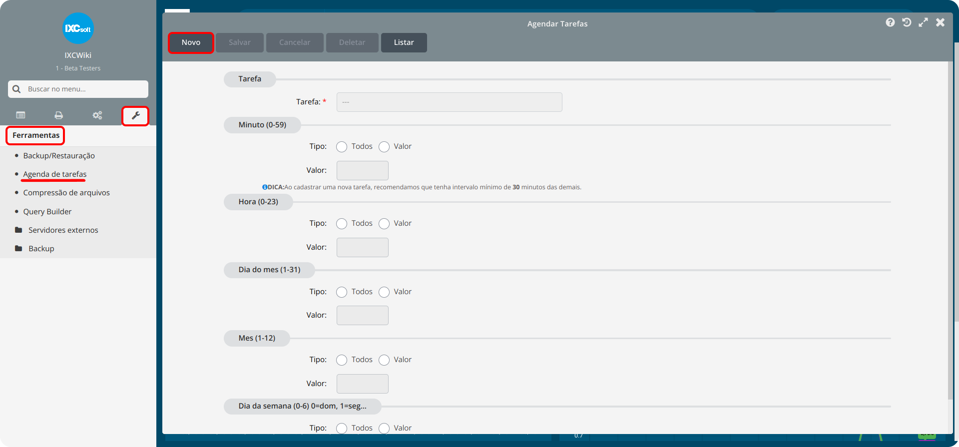Select Valor radio under Minuto (0-59)
Image resolution: width=959 pixels, height=447 pixels.
(x=384, y=147)
